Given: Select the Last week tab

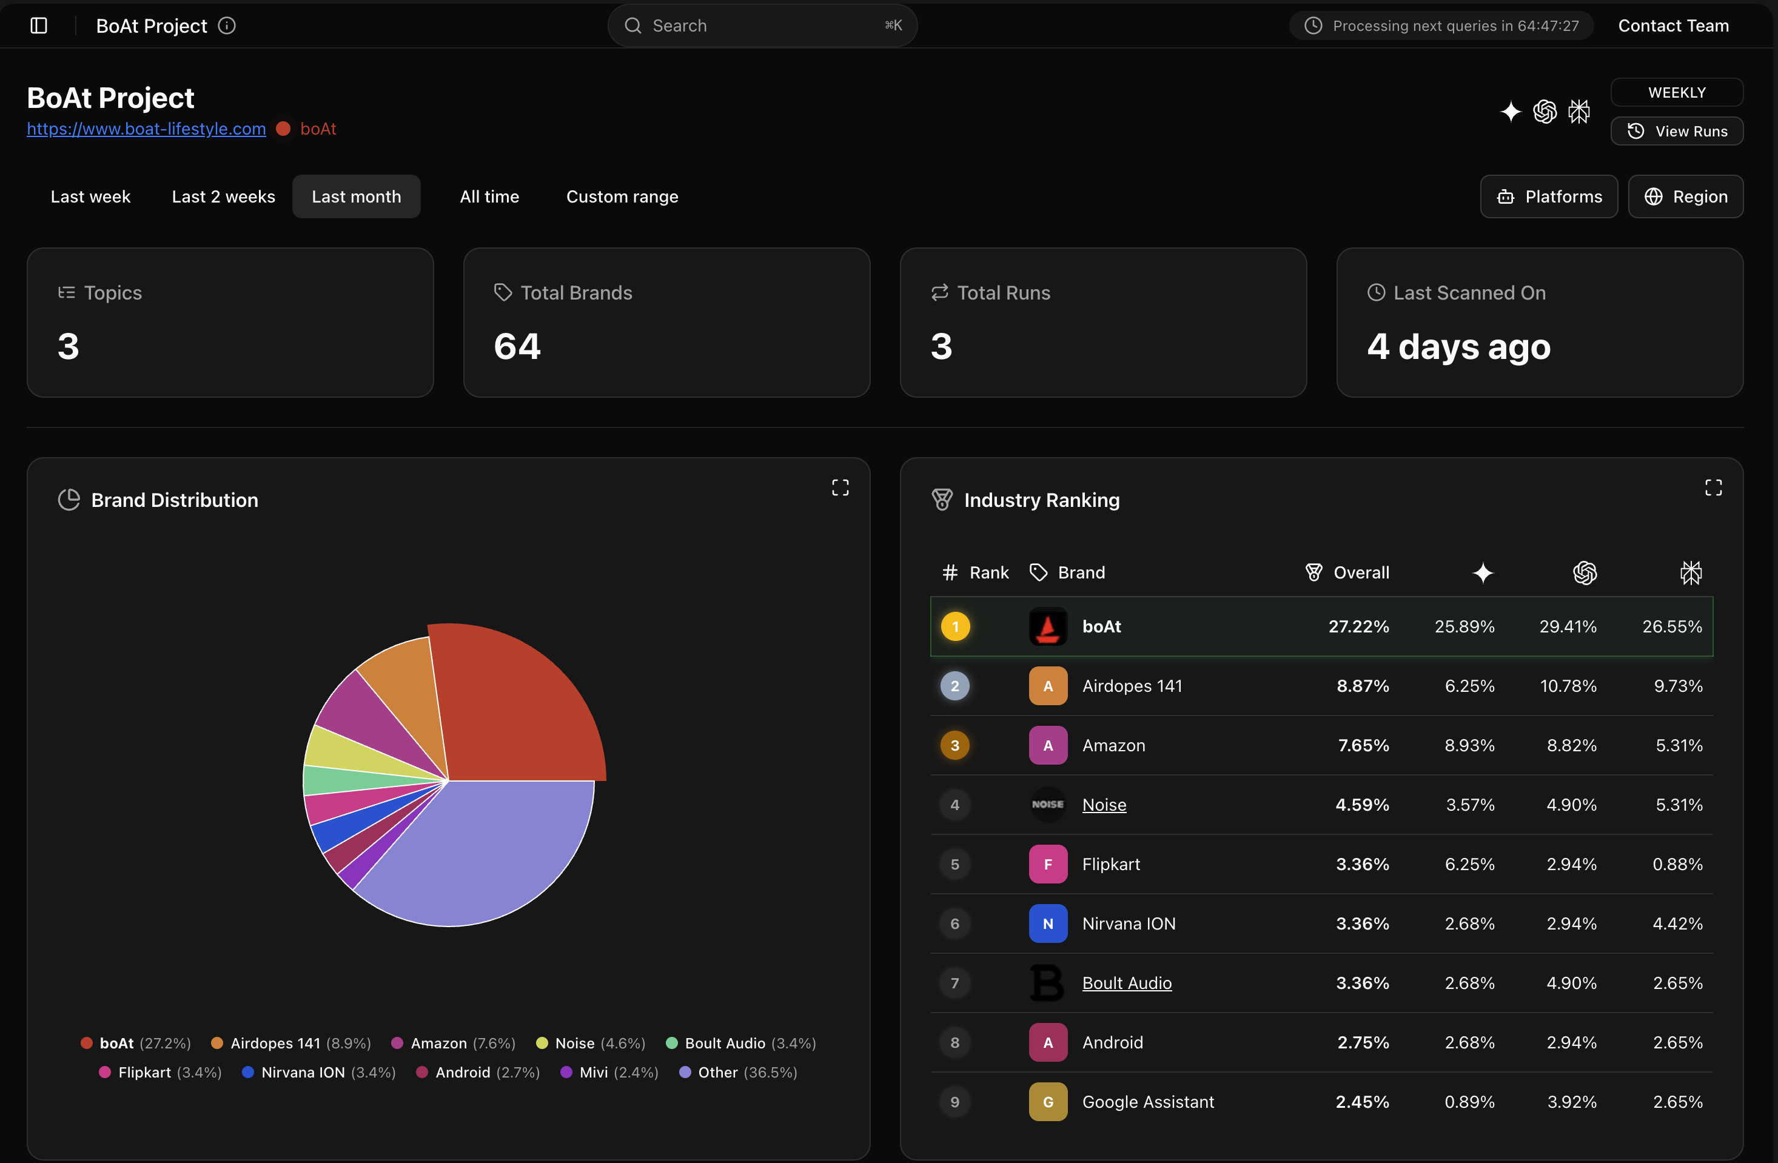Looking at the screenshot, I should (x=90, y=196).
